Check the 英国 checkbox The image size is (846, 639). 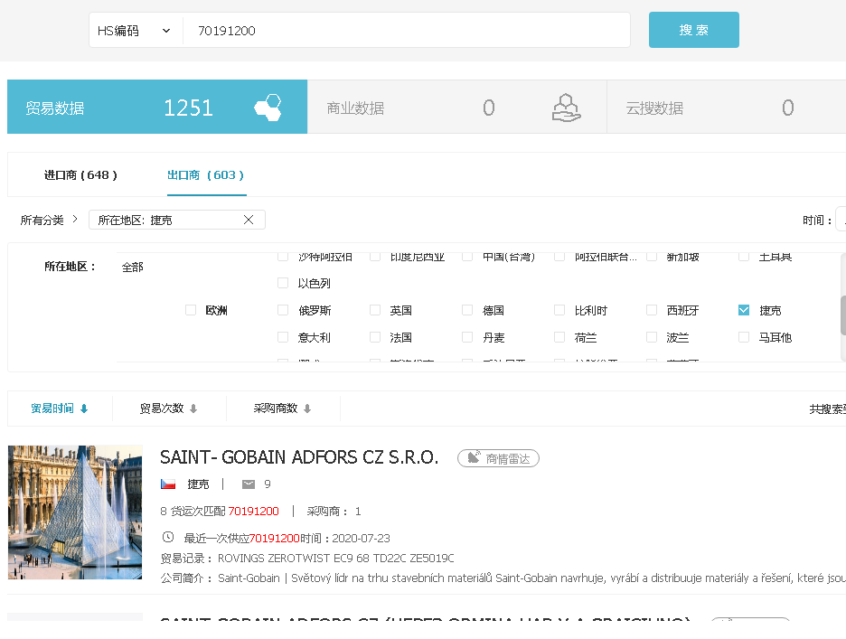pyautogui.click(x=375, y=310)
